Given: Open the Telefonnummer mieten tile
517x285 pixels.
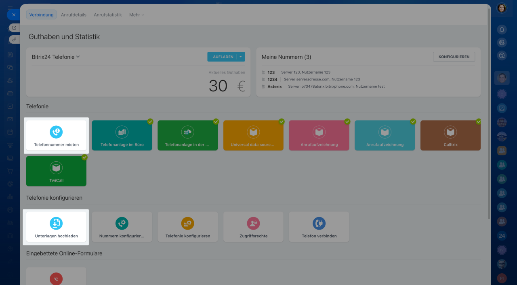Looking at the screenshot, I should pos(56,135).
